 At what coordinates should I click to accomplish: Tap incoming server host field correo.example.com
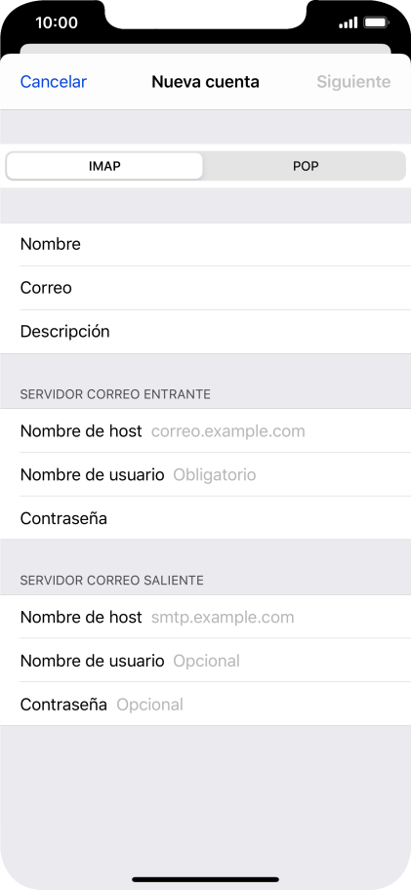click(205, 430)
